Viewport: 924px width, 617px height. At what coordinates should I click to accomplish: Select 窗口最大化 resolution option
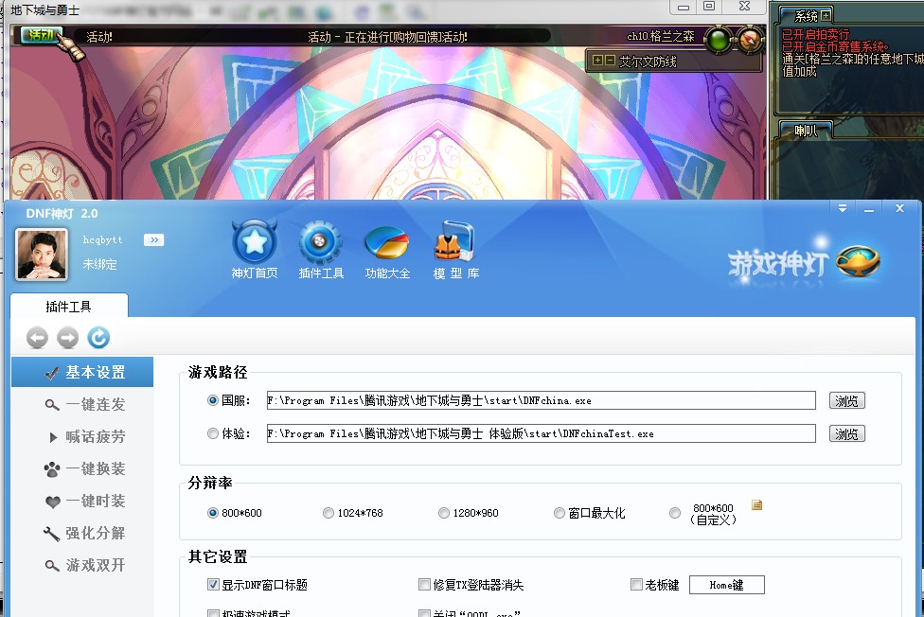(x=560, y=513)
